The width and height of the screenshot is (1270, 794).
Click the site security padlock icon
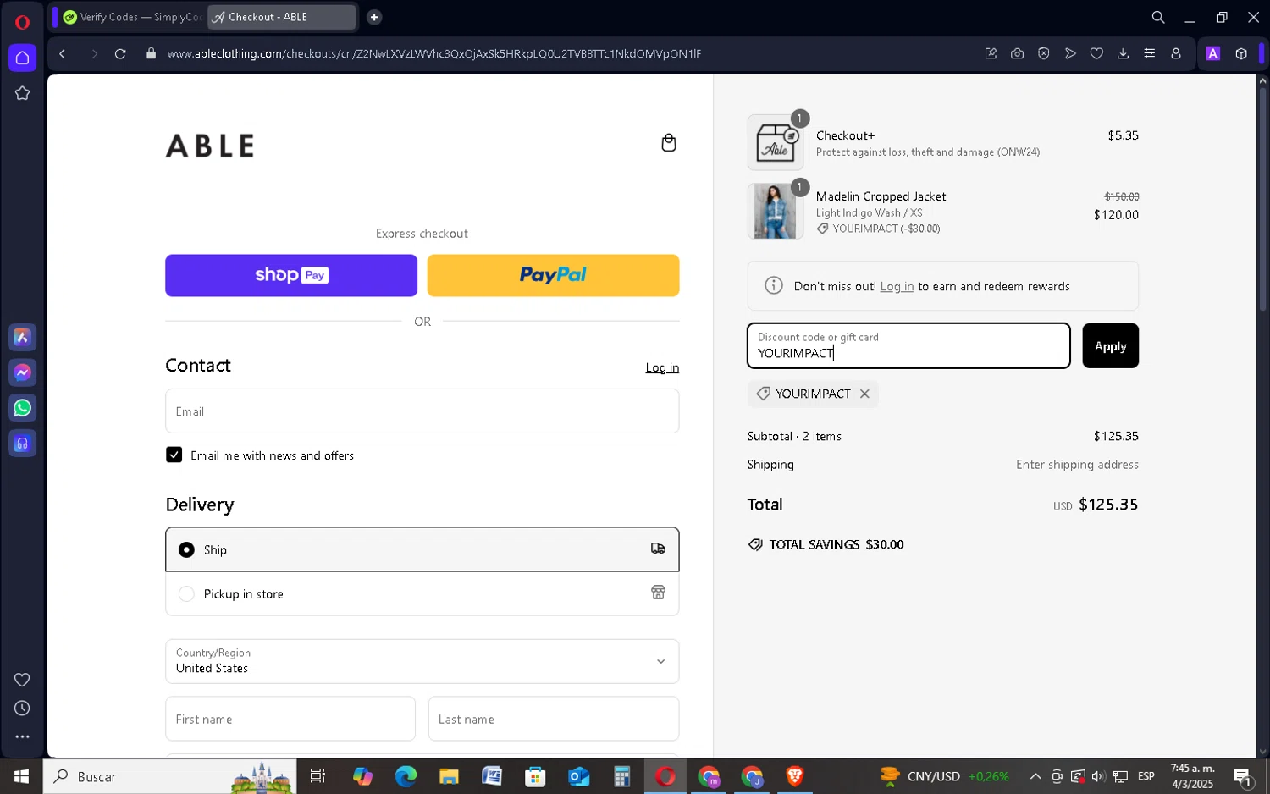pos(152,53)
